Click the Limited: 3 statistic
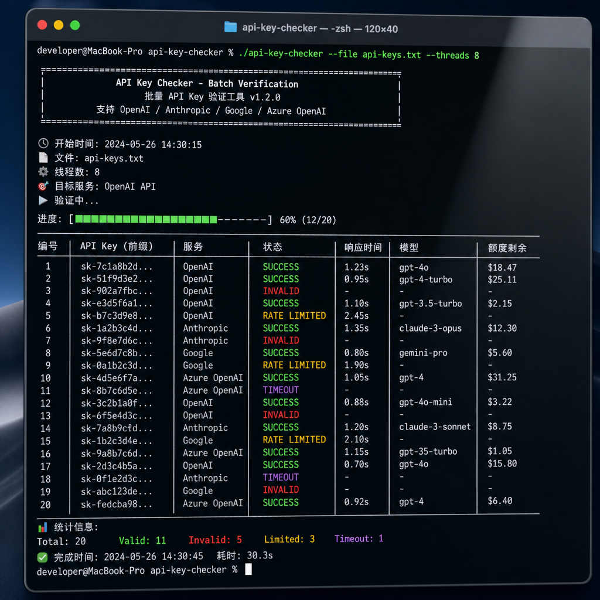The width and height of the screenshot is (600, 600). click(289, 539)
